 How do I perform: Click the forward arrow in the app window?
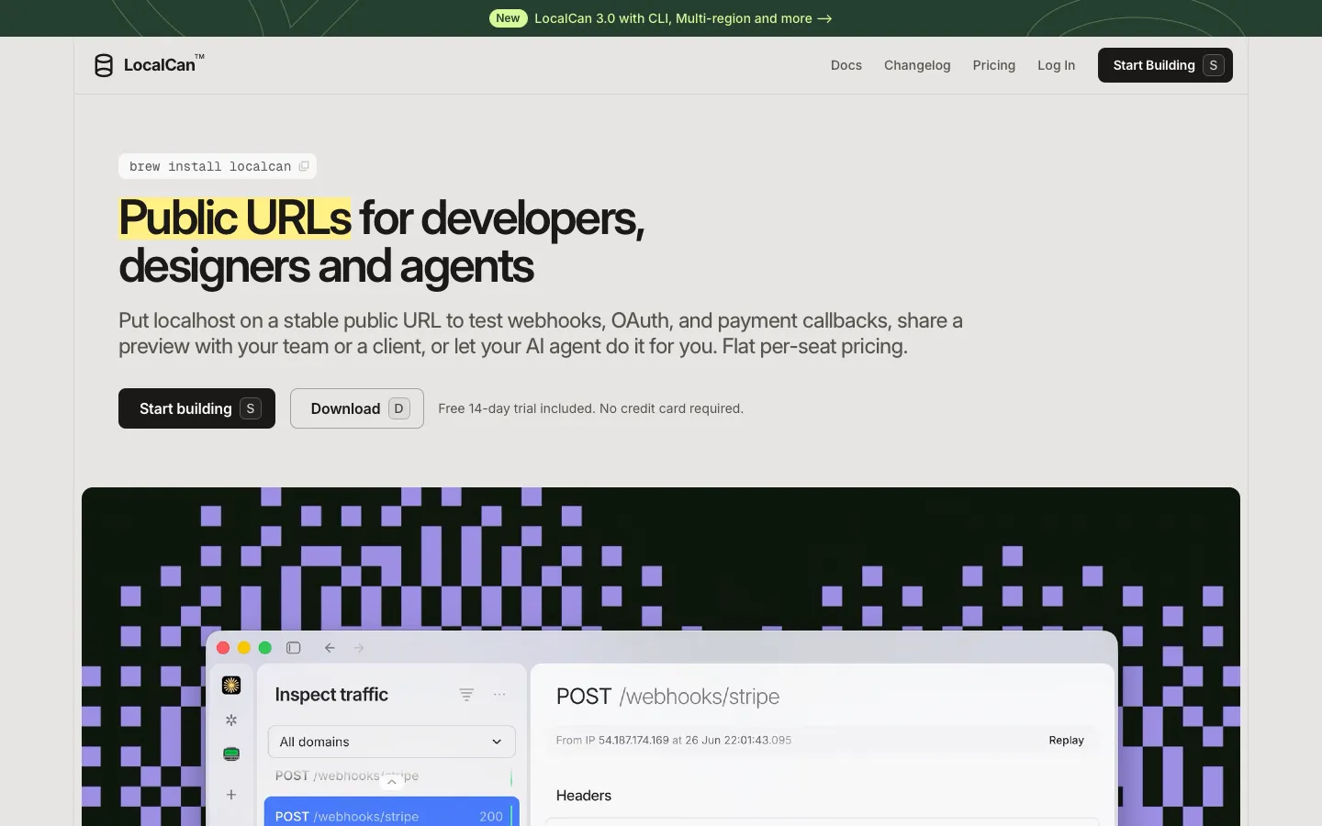(359, 648)
